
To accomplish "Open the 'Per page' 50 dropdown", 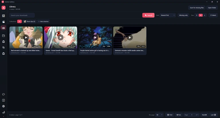I will point(159,115).
